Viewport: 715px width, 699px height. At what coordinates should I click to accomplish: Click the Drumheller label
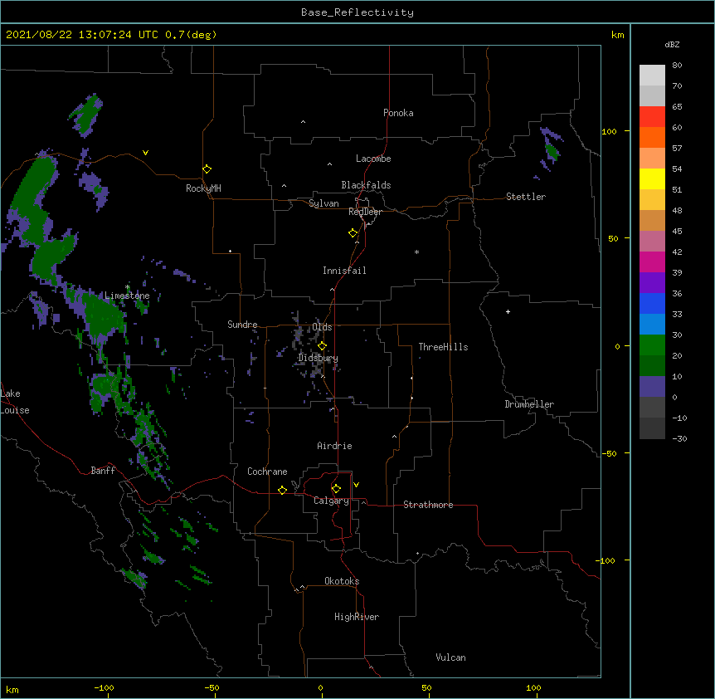(529, 404)
